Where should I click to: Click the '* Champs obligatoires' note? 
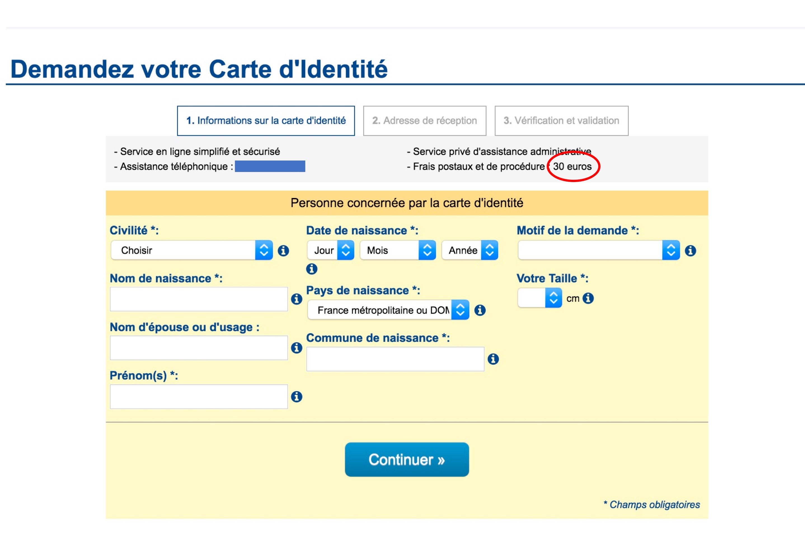click(651, 505)
